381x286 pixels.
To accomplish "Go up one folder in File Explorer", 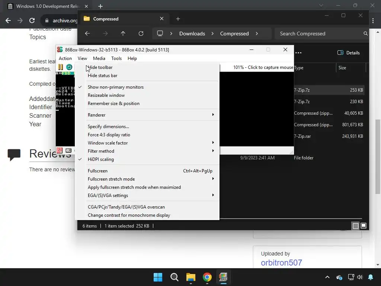I will 123,34.
